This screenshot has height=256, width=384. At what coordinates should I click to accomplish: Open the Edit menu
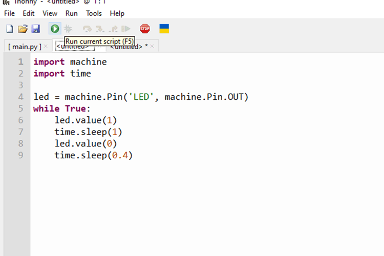(x=28, y=13)
